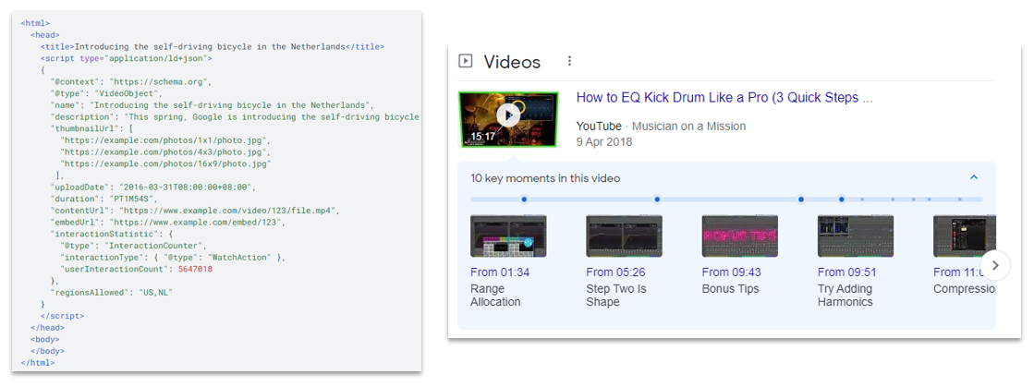Click the '10 key moments in this video' heading
Screen dimensions: 1034x387
tap(545, 178)
